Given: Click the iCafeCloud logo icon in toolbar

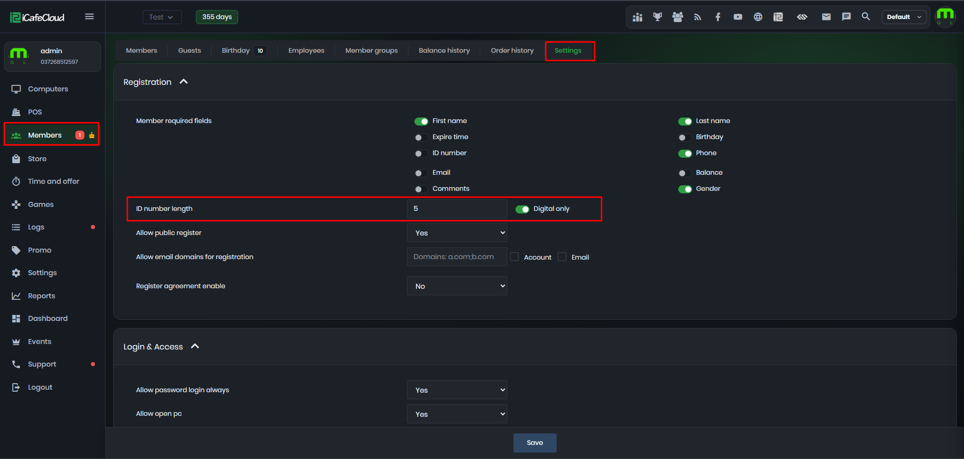Looking at the screenshot, I should (x=778, y=17).
